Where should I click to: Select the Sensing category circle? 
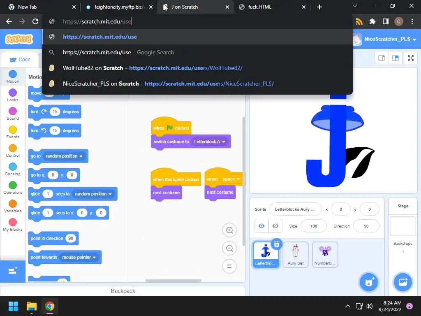pyautogui.click(x=13, y=167)
